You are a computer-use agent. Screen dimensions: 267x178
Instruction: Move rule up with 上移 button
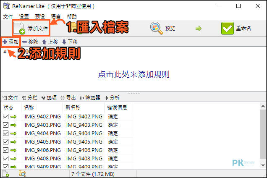click(x=50, y=42)
